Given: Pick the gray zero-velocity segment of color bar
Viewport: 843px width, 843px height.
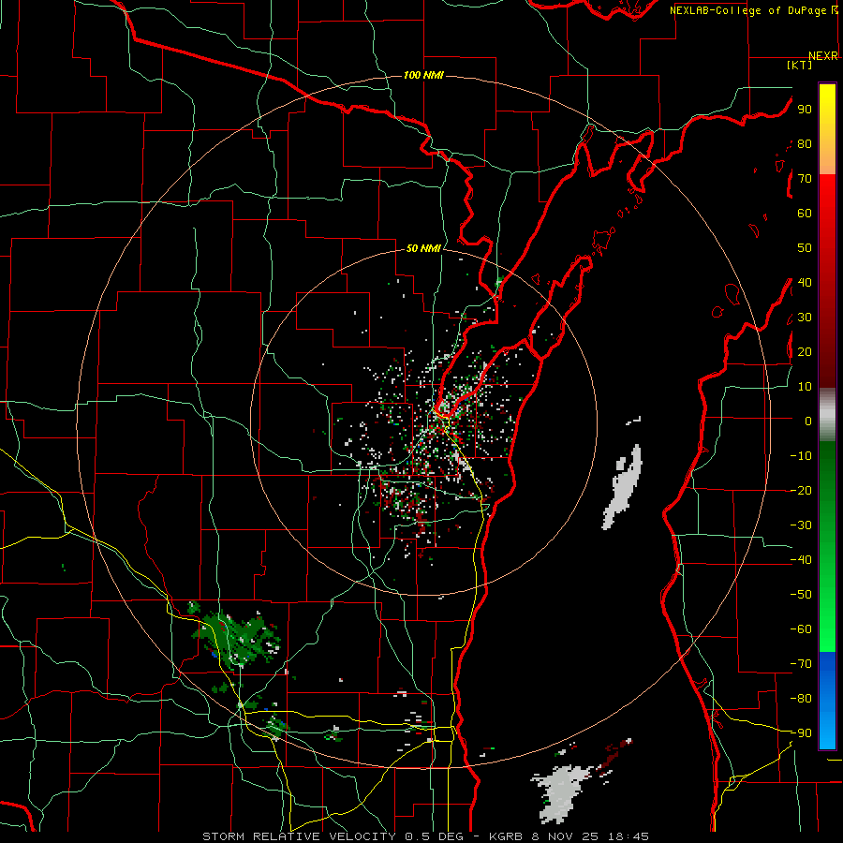Looking at the screenshot, I should pos(827,415).
